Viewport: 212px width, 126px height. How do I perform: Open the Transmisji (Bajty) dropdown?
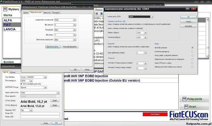(145, 37)
